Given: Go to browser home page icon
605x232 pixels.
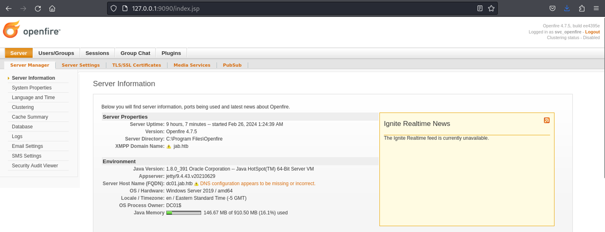Looking at the screenshot, I should [x=52, y=8].
